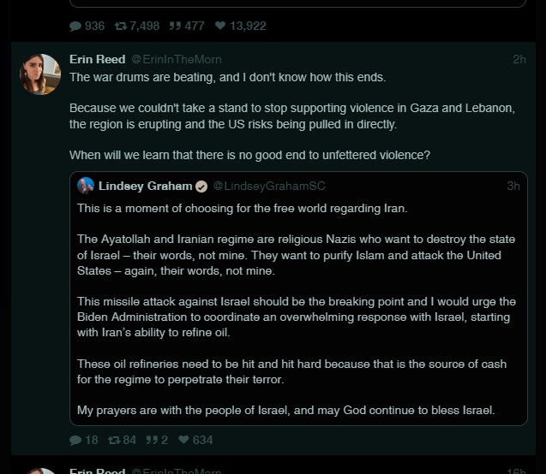
Task: Select the "war drums are beating" tweet text
Action: click(227, 77)
